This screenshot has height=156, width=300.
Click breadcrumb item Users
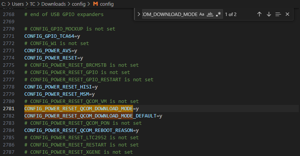click(18, 4)
